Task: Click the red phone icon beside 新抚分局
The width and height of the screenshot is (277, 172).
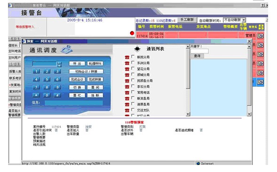Action: [x=127, y=57]
